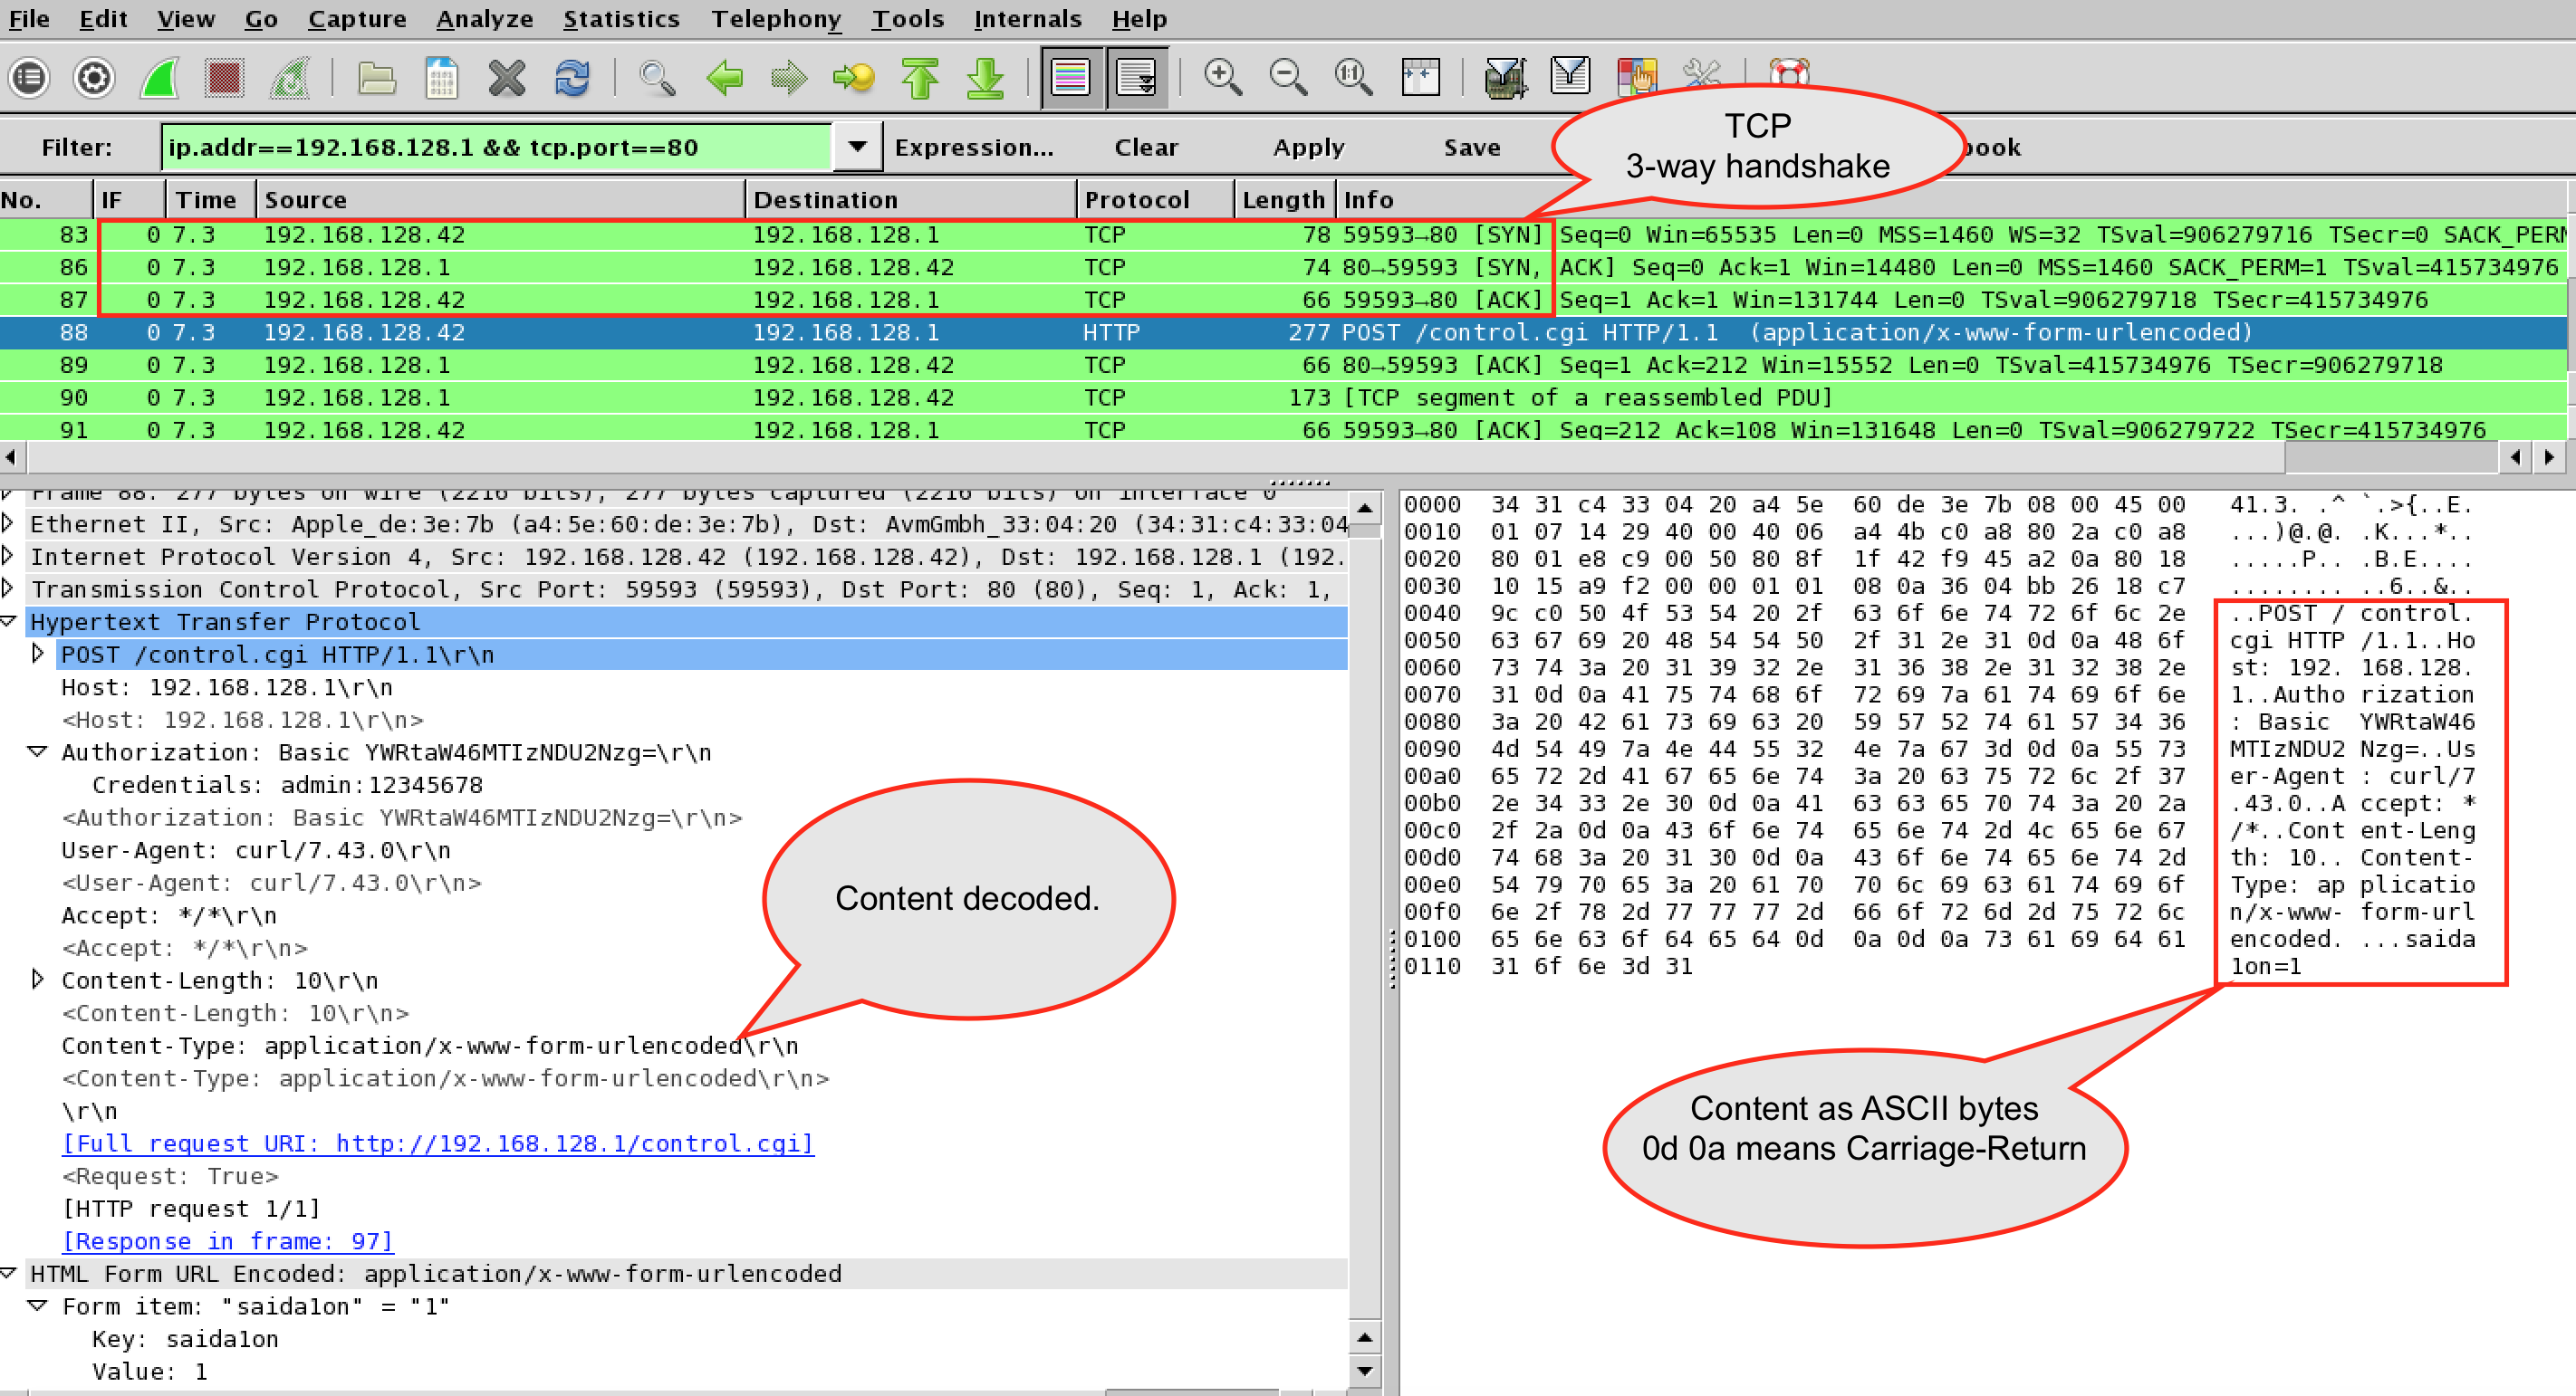This screenshot has height=1396, width=2576.
Task: Expand the Content-Length header item
Action: (37, 980)
